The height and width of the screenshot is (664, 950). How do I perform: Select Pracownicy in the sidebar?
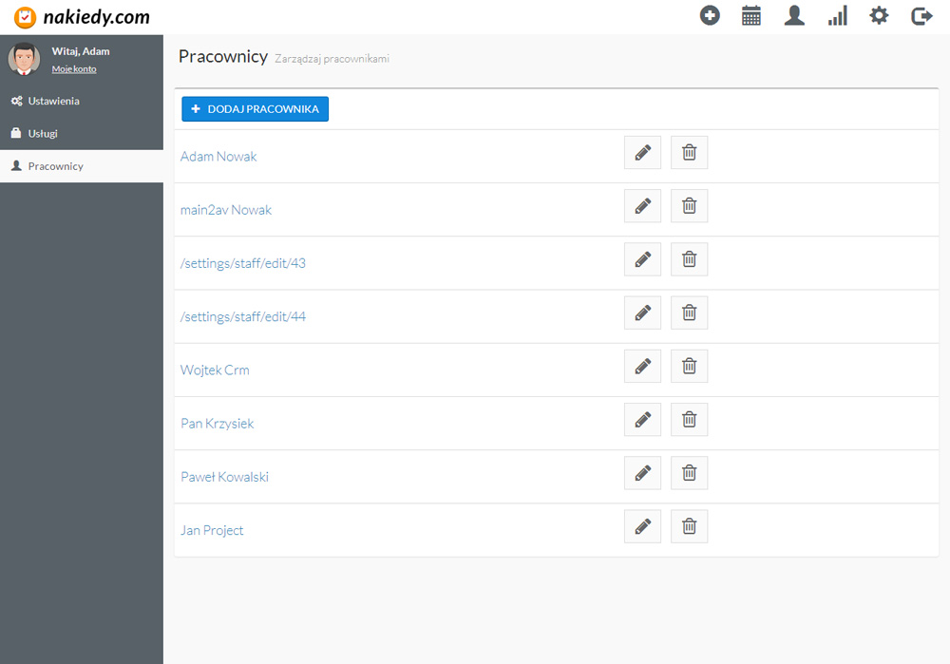[81, 166]
